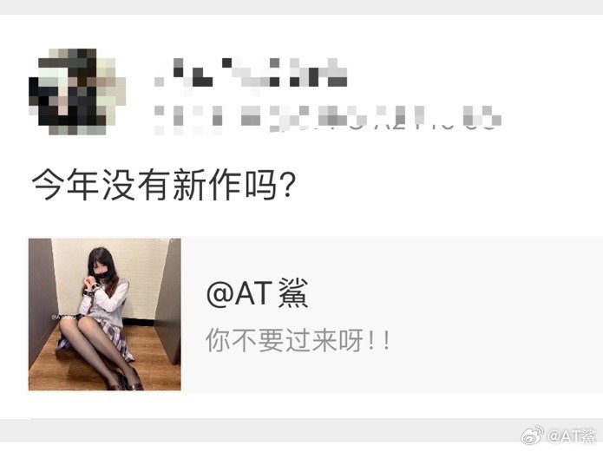Click the exclamation marks after 过来呀

tap(379, 341)
